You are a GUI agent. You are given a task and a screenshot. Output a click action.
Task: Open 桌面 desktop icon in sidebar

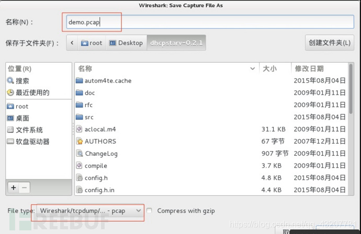click(10, 118)
